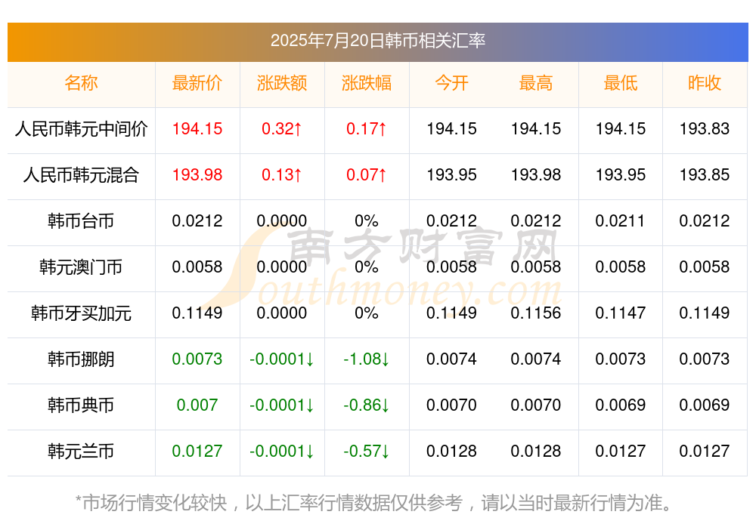Click the red change percent 0.07↑

click(x=367, y=175)
